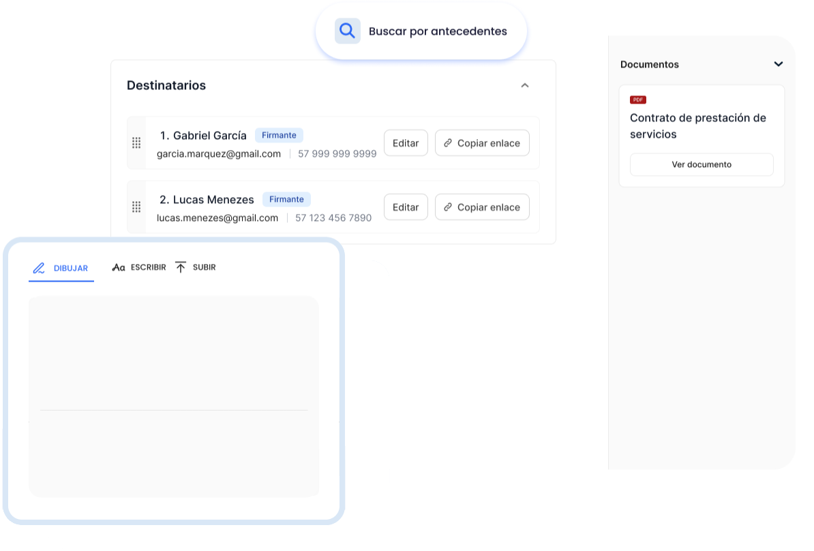Click the Aa icon for Escribir
This screenshot has width=814, height=551.
click(119, 267)
